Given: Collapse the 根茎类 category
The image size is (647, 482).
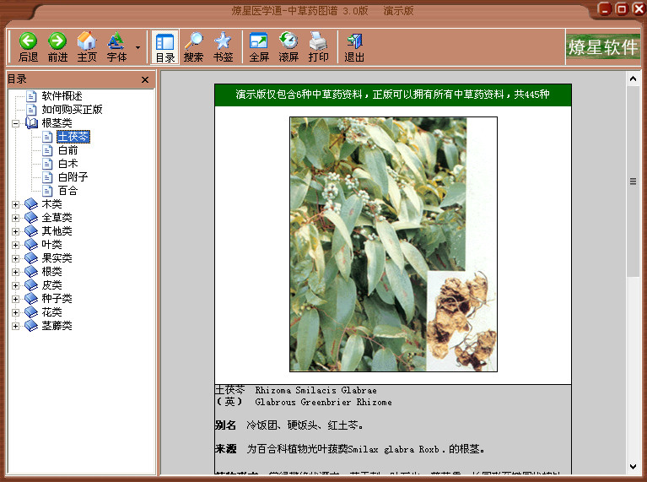Looking at the screenshot, I should [x=15, y=123].
